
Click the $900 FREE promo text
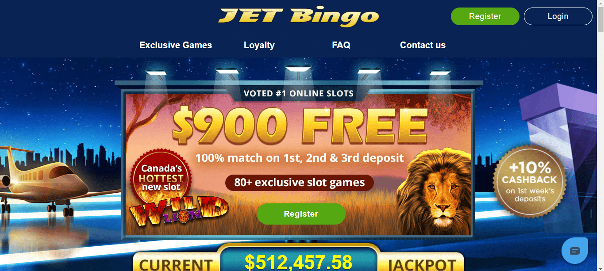coord(300,126)
